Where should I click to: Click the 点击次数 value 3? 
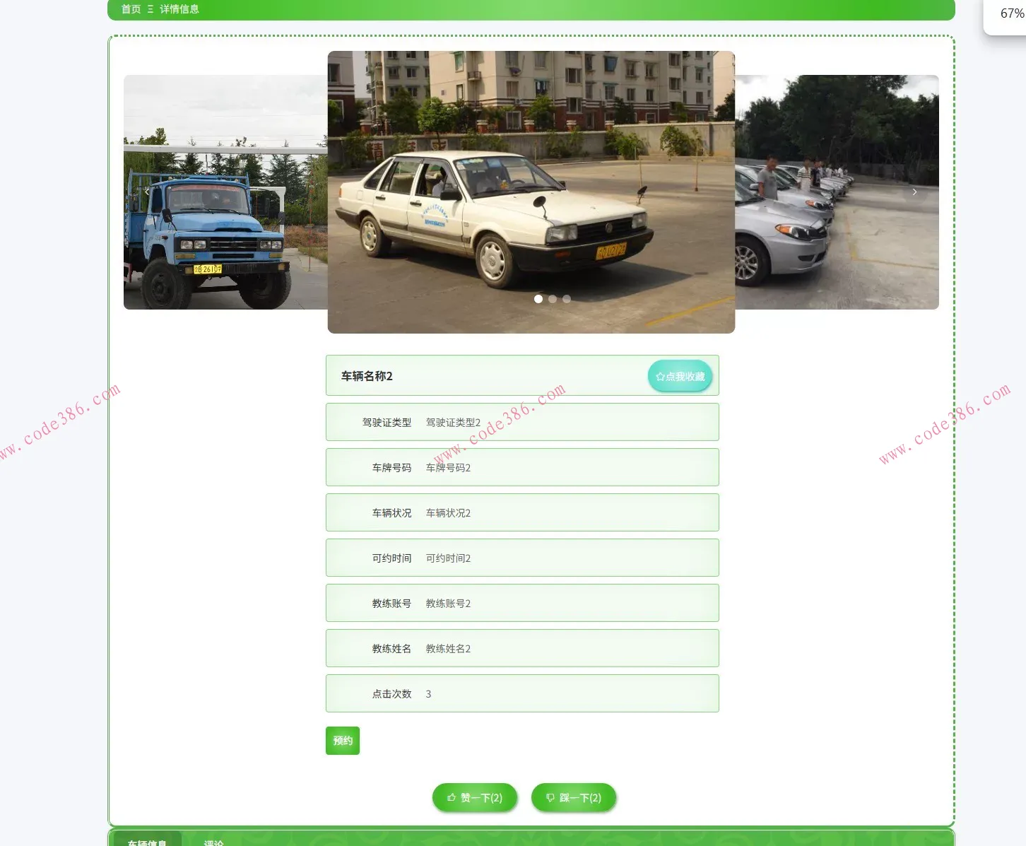428,694
